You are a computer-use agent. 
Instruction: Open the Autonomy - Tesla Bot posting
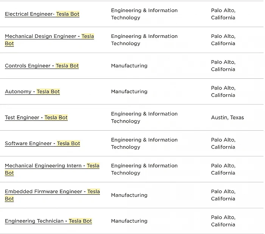point(32,92)
